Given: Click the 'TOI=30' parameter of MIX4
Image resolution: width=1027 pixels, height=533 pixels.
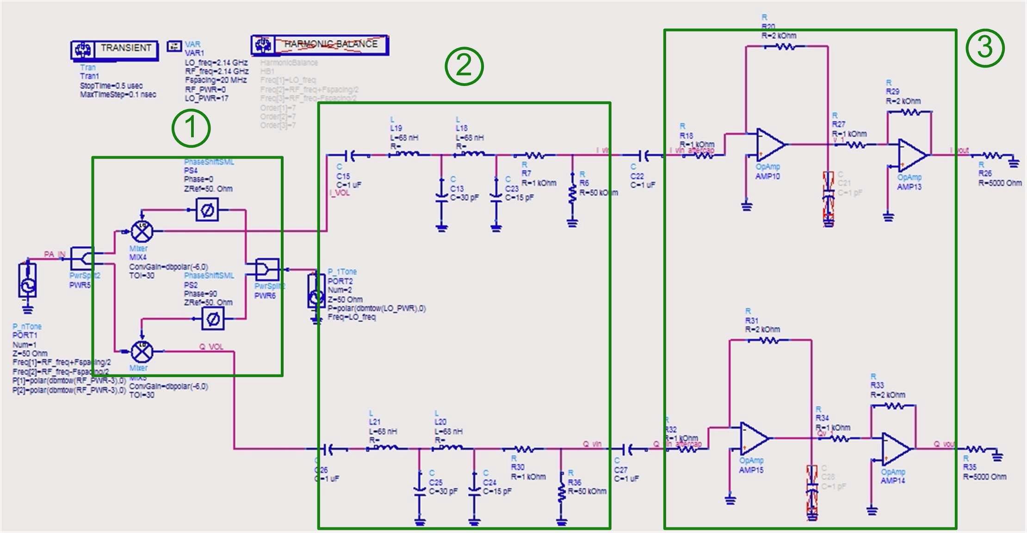Looking at the screenshot, I should [142, 276].
